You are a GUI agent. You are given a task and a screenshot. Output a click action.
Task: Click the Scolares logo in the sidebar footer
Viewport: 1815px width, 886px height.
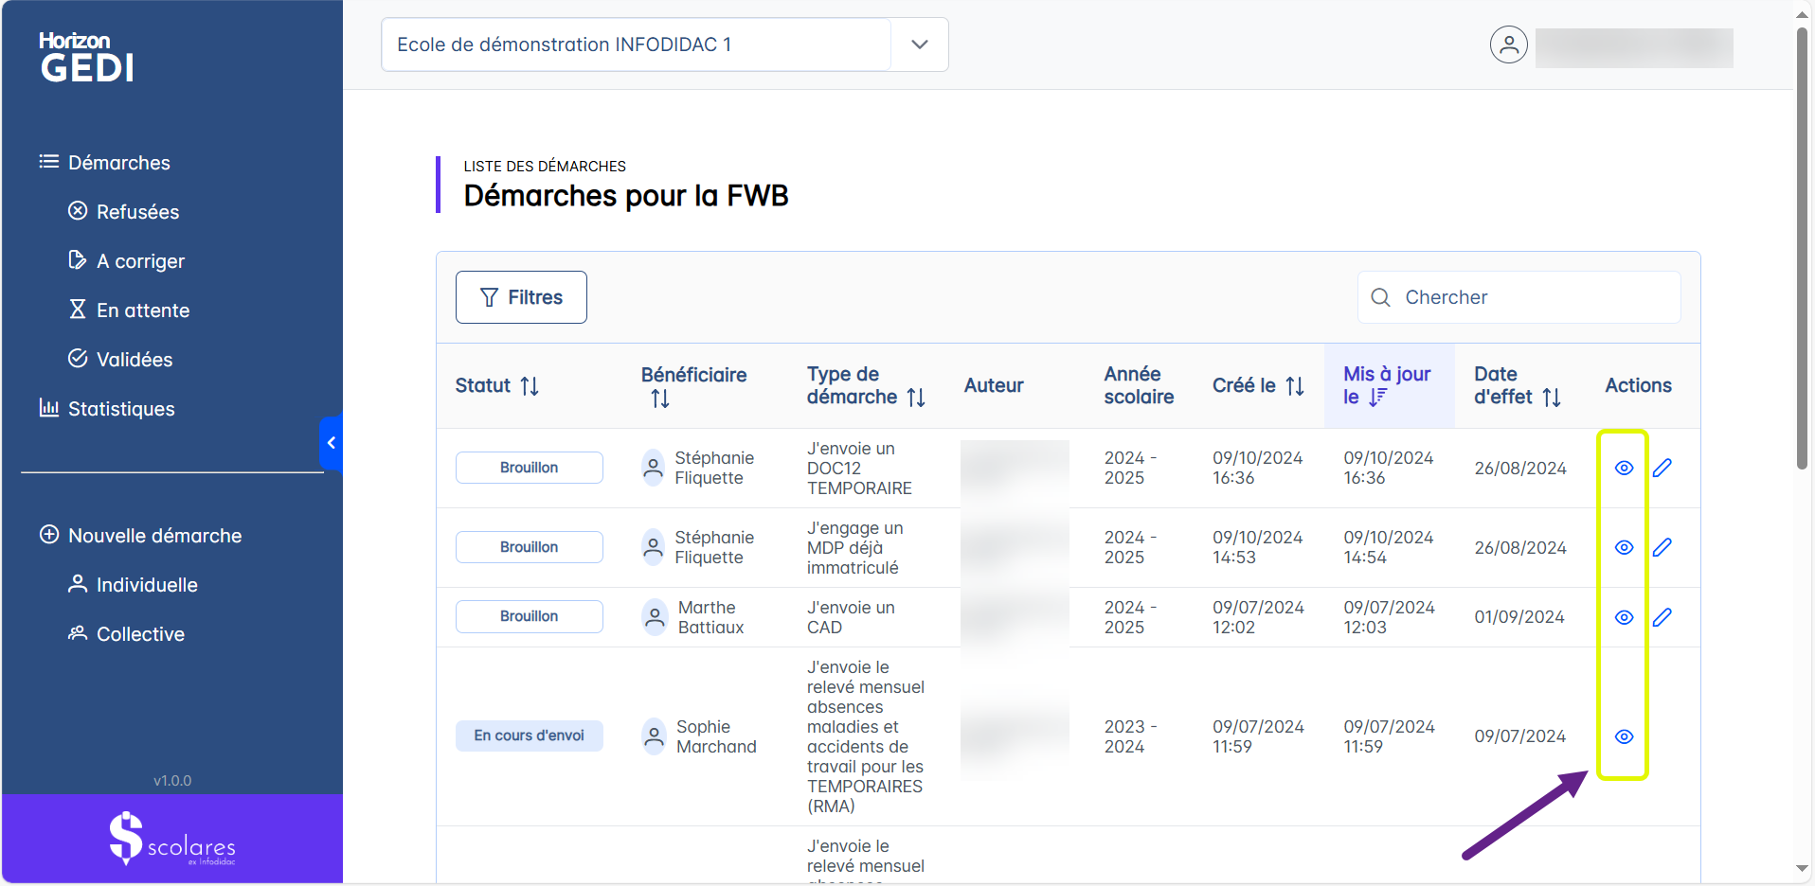(172, 839)
